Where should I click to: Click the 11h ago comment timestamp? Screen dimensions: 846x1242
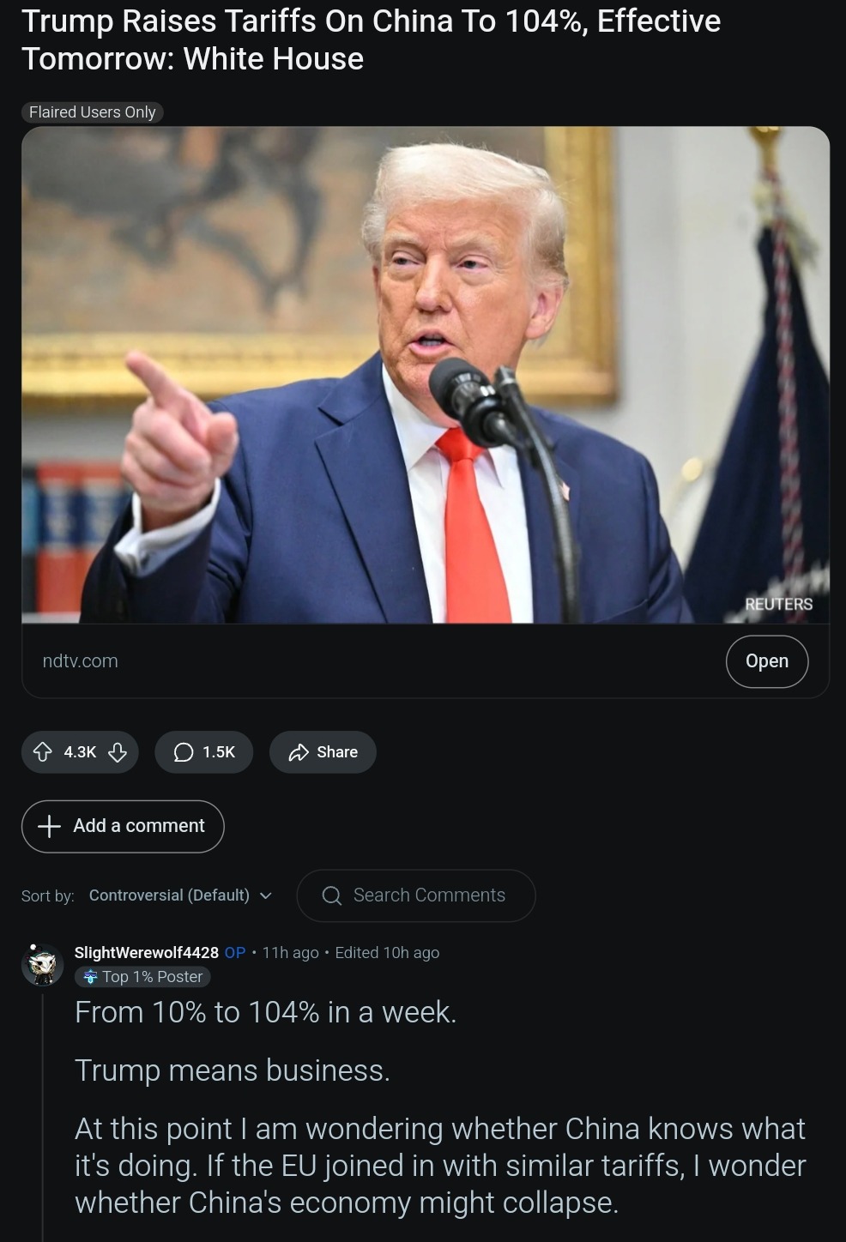291,952
